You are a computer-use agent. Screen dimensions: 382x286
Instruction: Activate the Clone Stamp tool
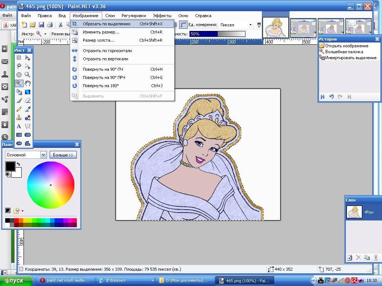pos(19,118)
